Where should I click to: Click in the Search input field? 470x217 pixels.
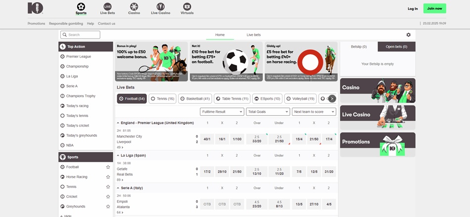point(80,35)
